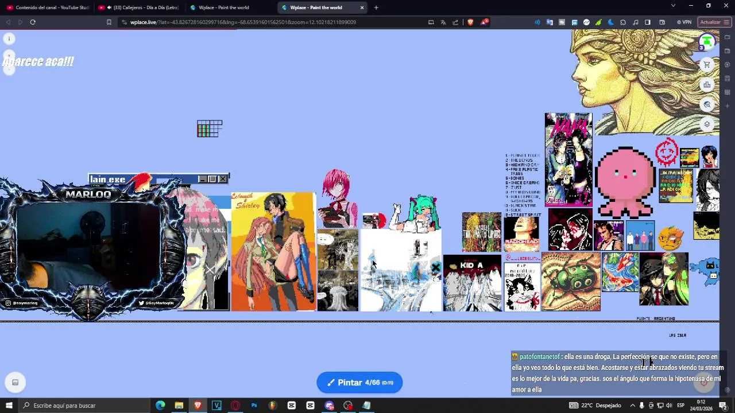Click the Pintar paint button
Image resolution: width=735 pixels, height=413 pixels.
click(359, 383)
